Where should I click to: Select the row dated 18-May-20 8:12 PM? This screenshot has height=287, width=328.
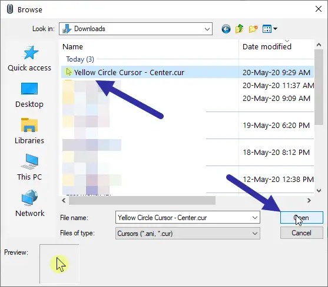(188, 152)
